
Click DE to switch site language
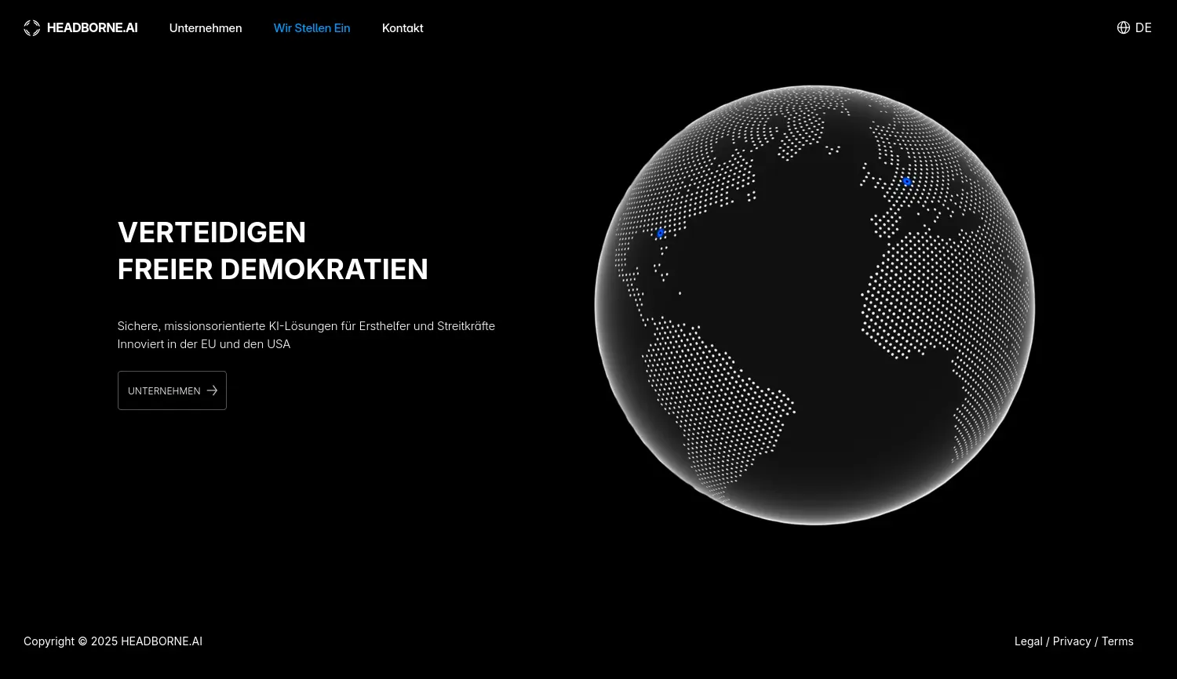coord(1143,27)
